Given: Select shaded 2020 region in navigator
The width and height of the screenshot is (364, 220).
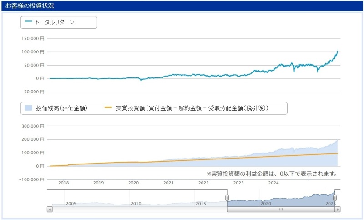Looking at the screenshot, I should (266, 200).
